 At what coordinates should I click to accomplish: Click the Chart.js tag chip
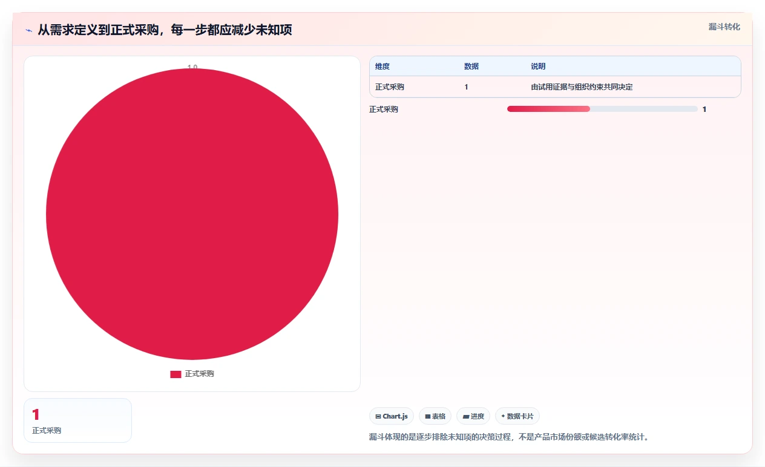coord(392,416)
